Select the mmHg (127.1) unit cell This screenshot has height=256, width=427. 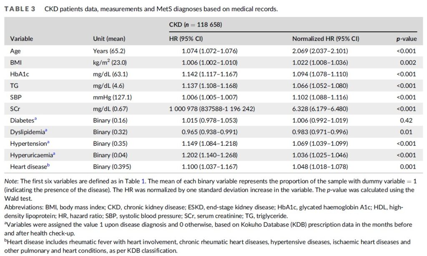pos(110,97)
